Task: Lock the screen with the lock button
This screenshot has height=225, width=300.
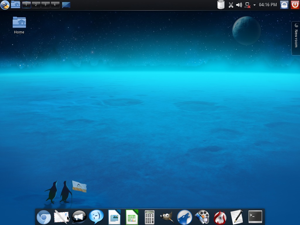Action: pyautogui.click(x=284, y=5)
